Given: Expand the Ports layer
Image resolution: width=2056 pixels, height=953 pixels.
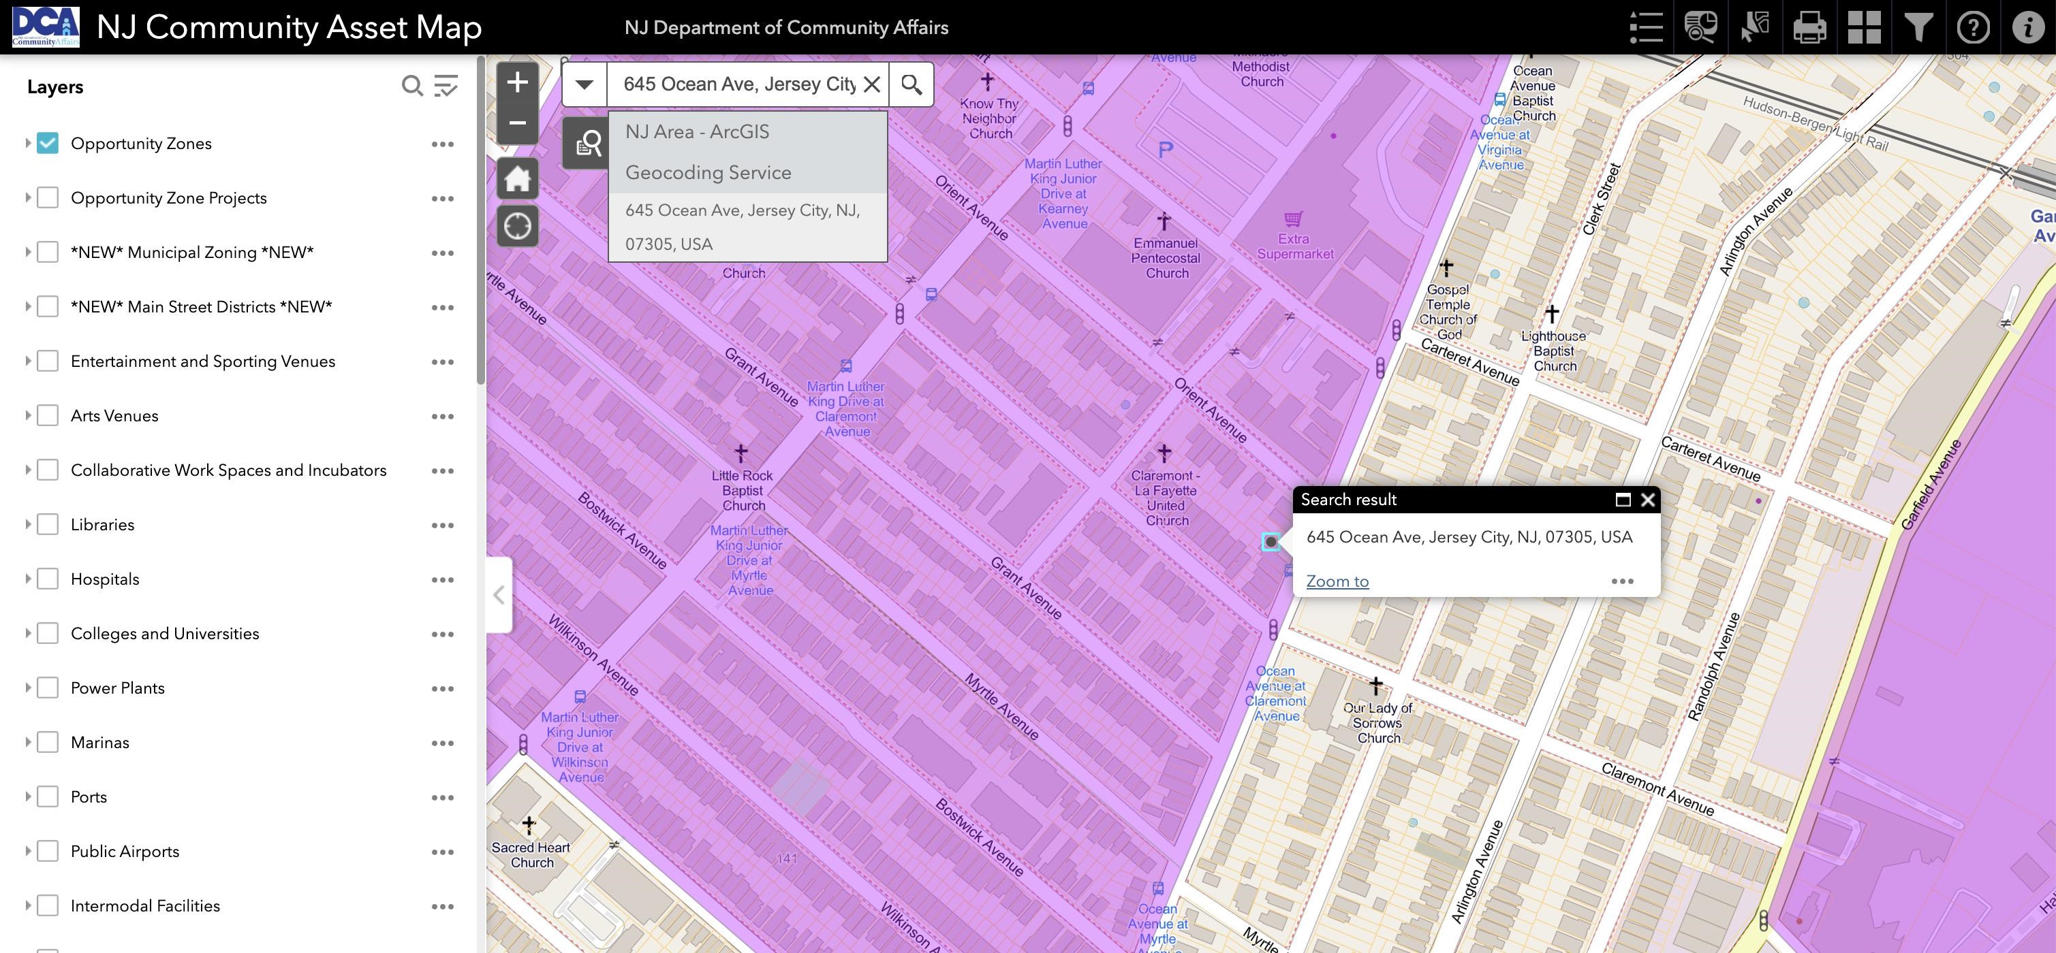Looking at the screenshot, I should coord(27,798).
